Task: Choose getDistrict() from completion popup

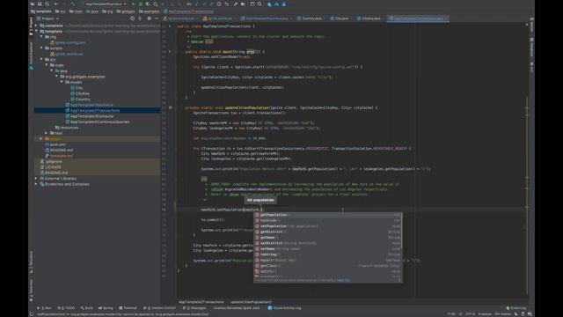Action: click(x=328, y=232)
